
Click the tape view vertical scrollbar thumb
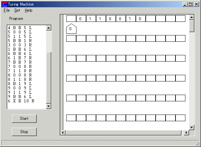pyautogui.click(x=192, y=26)
